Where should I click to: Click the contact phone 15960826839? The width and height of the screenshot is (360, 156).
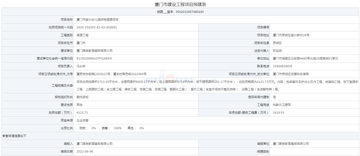coord(282,66)
